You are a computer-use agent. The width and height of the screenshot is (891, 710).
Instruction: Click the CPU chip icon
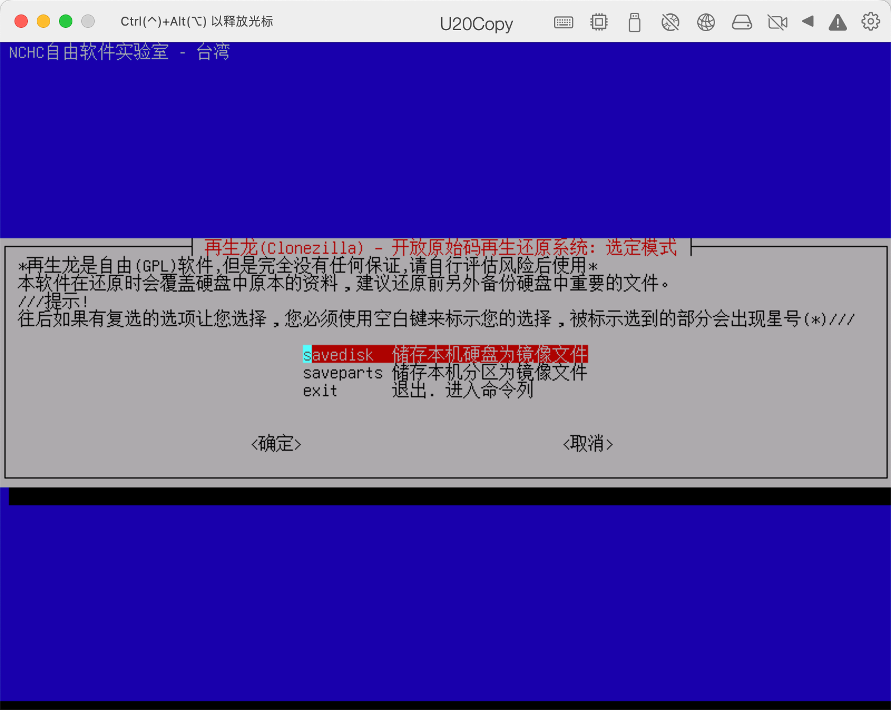coord(599,22)
